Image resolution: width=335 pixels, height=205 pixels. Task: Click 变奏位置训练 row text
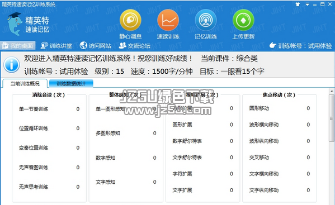coord(34,148)
